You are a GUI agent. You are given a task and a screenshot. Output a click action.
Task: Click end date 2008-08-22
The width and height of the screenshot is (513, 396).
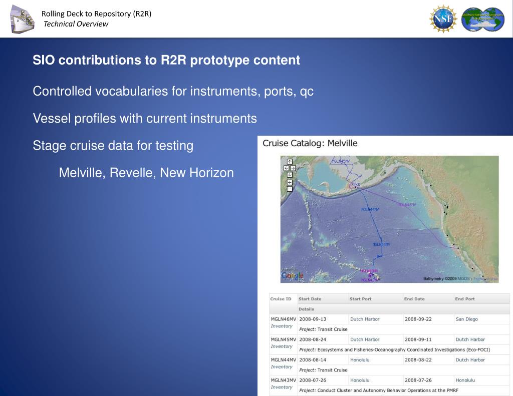tap(418, 359)
